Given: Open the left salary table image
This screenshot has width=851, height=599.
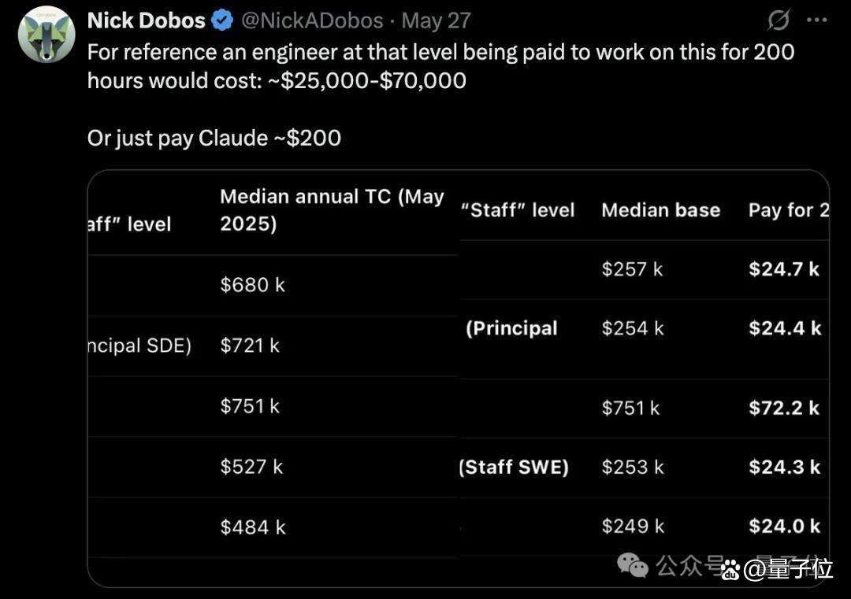Looking at the screenshot, I should click(x=273, y=378).
